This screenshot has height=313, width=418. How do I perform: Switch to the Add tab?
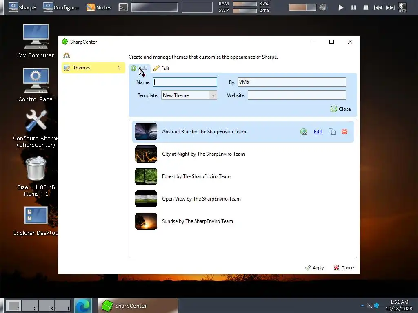pyautogui.click(x=139, y=68)
